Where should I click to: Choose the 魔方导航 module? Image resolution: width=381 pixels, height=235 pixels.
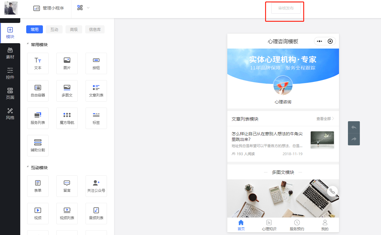click(67, 118)
